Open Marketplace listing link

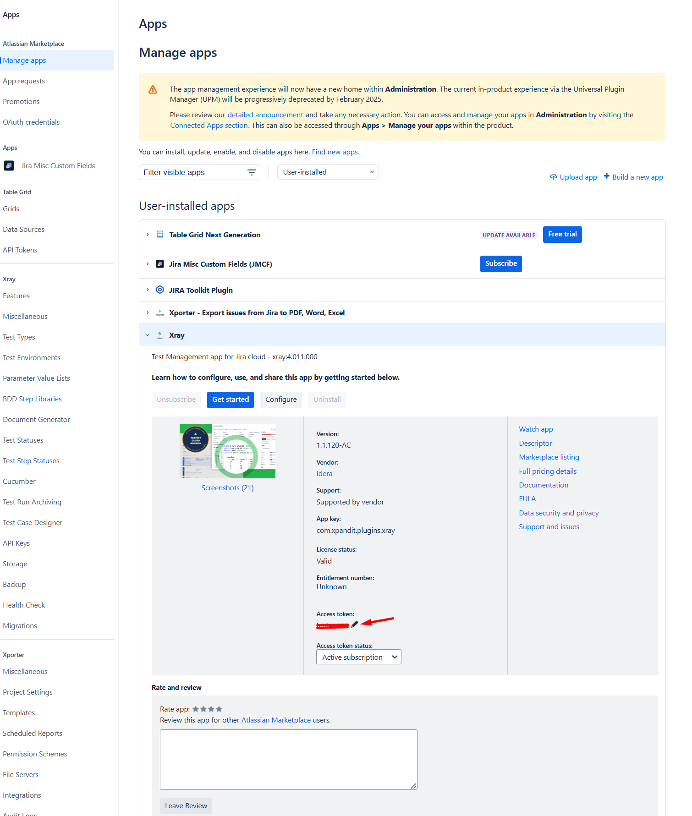coord(549,457)
